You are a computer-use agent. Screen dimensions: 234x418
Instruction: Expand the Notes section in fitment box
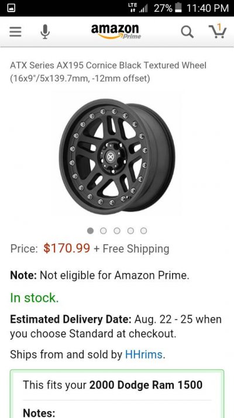39,413
